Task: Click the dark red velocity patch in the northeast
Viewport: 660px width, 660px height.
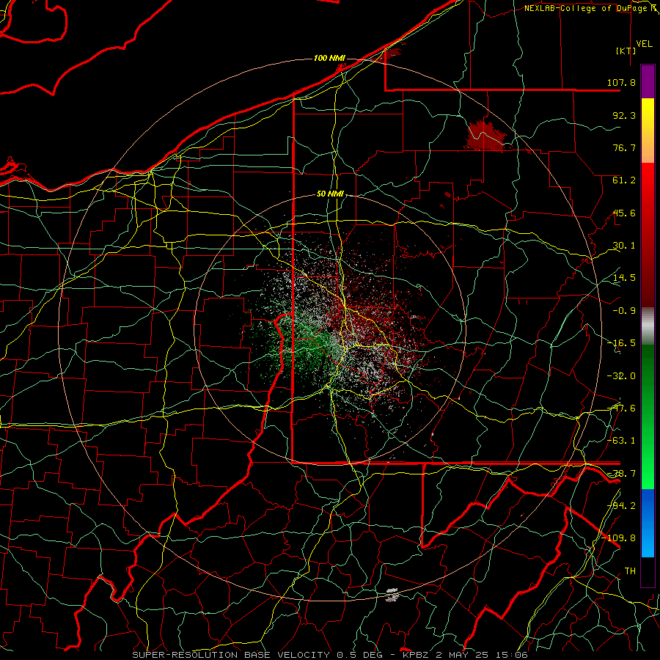Action: click(485, 136)
